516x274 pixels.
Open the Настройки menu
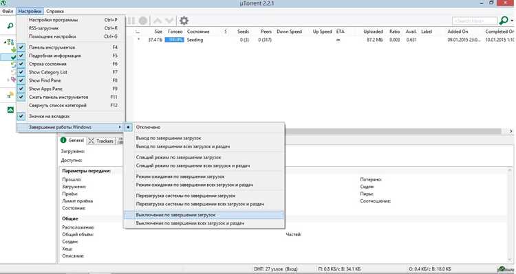[30, 11]
